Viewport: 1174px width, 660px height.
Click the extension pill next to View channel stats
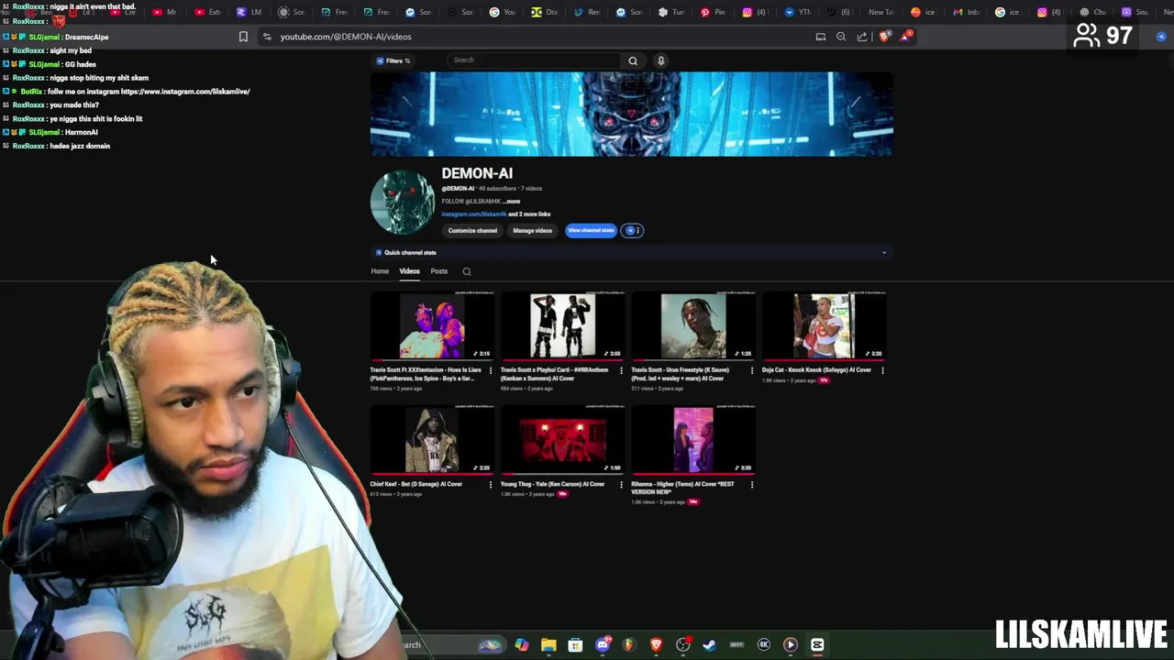tap(633, 230)
